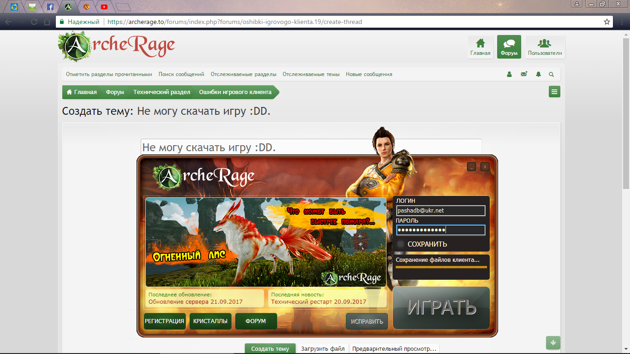Click the Огненный лис banner image
630x354 pixels.
click(266, 242)
